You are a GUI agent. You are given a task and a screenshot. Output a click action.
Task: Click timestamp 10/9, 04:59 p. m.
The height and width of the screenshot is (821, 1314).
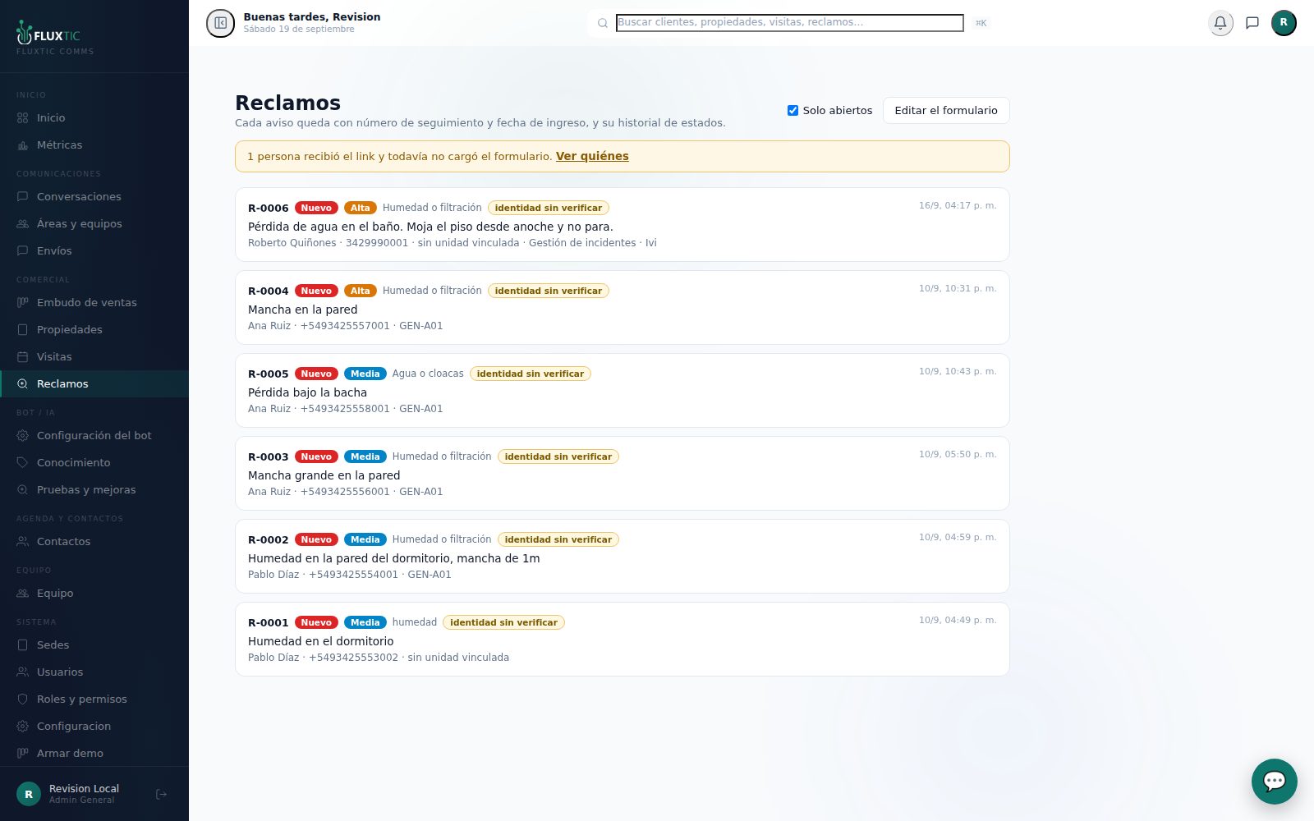[958, 537]
